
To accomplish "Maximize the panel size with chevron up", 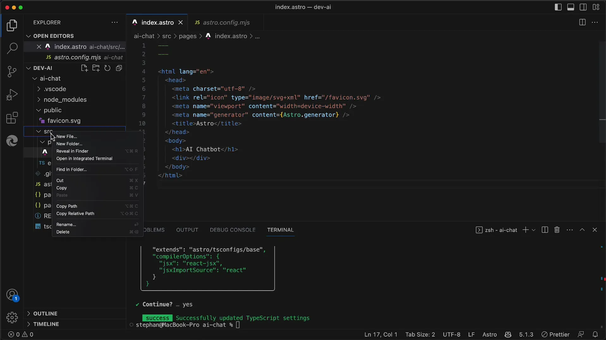I will click(582, 230).
